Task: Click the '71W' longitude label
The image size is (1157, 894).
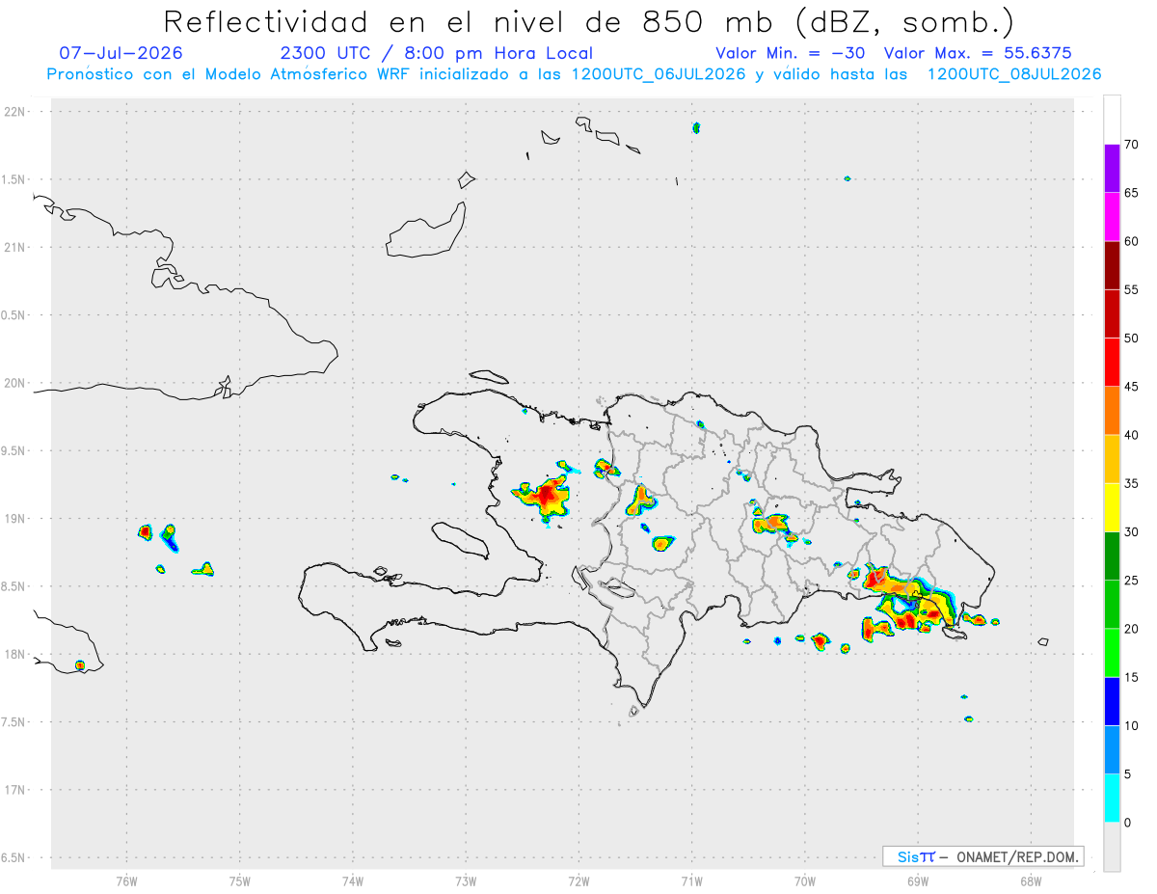Action: (x=691, y=880)
